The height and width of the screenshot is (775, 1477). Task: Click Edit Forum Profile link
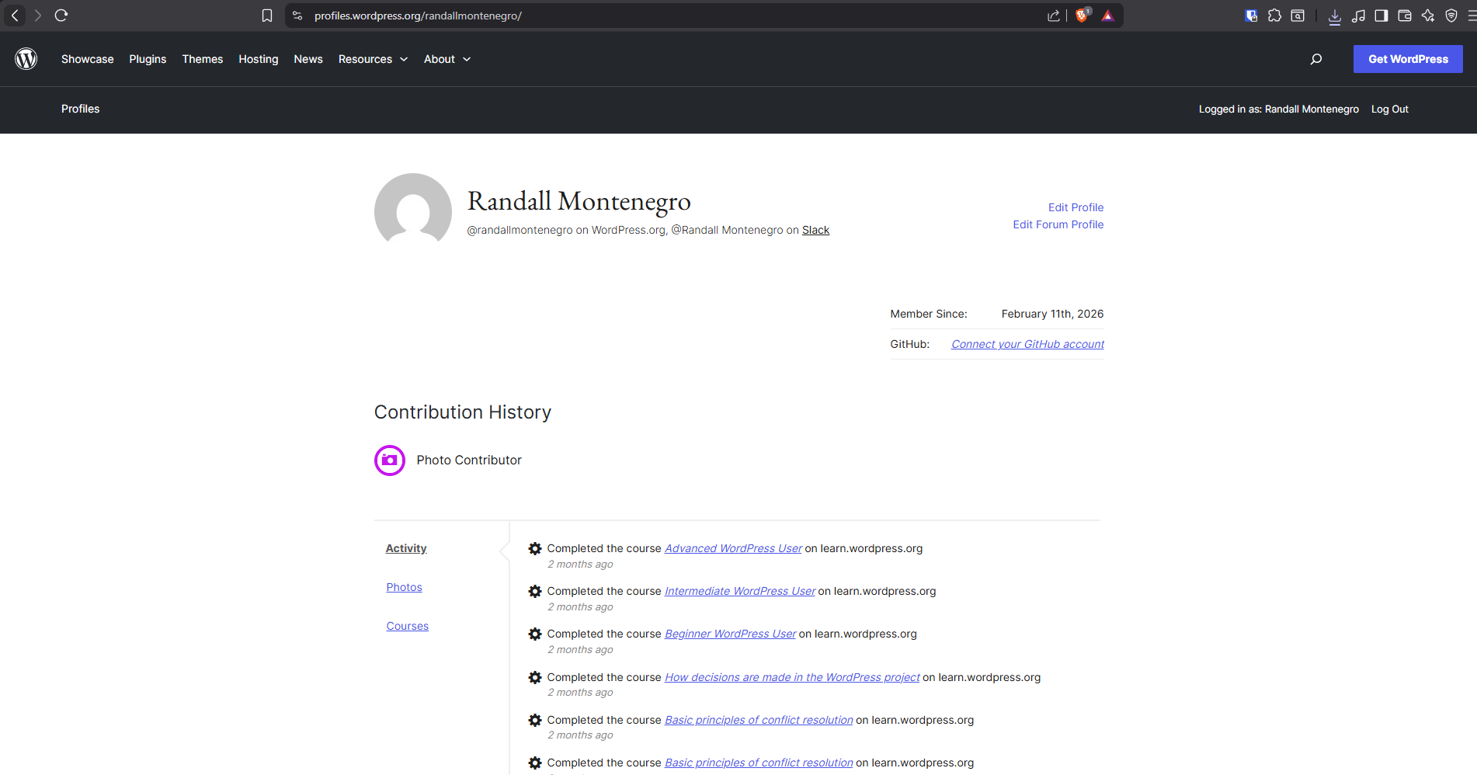1058,224
